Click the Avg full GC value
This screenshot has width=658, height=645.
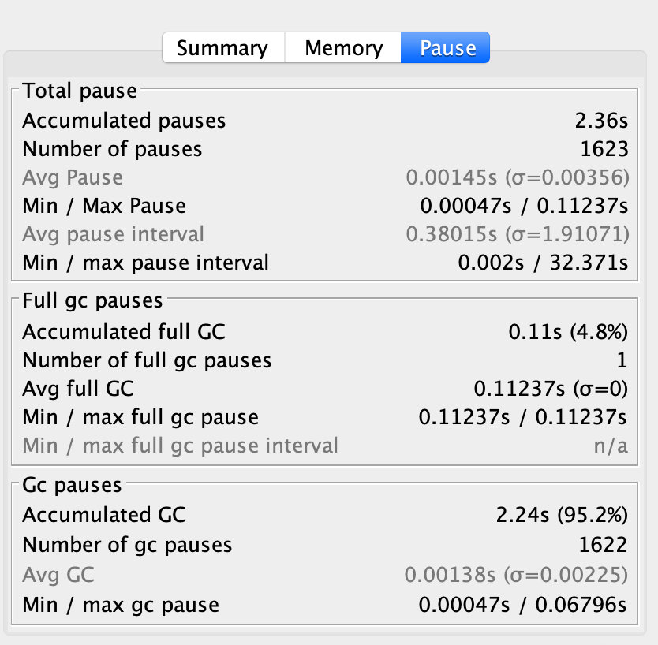551,389
